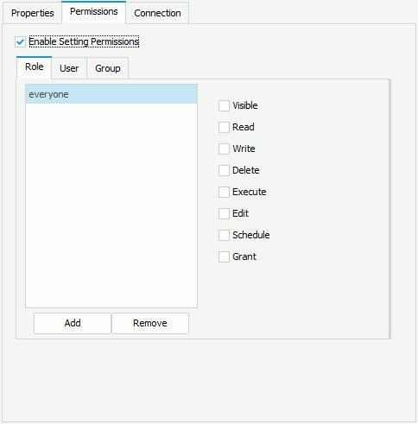This screenshot has height=424, width=418.
Task: Select the Role sub-tab
Action: (35, 67)
